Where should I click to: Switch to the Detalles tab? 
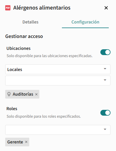30,22
